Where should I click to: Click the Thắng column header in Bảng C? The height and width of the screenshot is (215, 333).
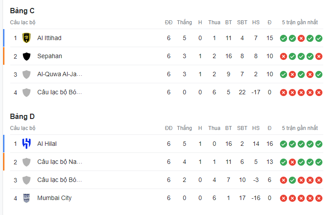click(x=184, y=22)
